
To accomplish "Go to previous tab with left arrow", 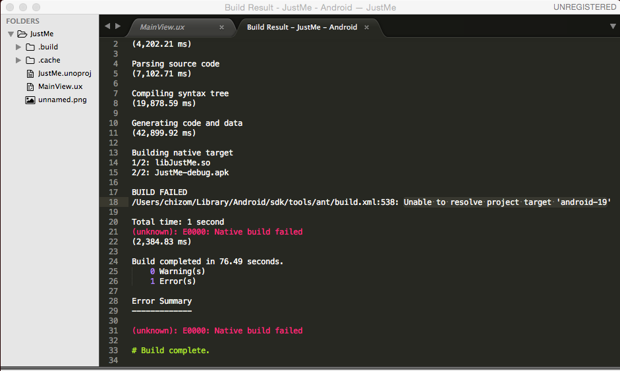I will (x=107, y=26).
